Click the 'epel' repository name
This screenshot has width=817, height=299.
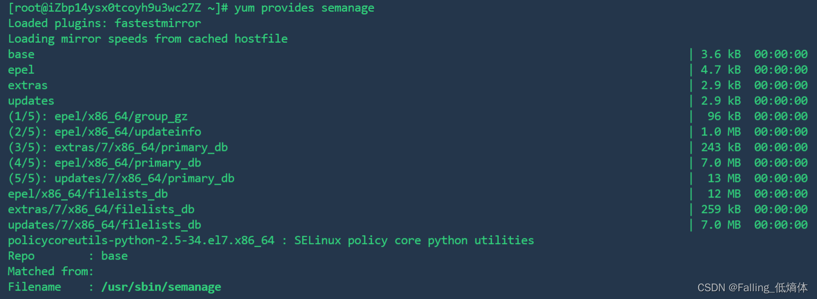pyautogui.click(x=21, y=70)
